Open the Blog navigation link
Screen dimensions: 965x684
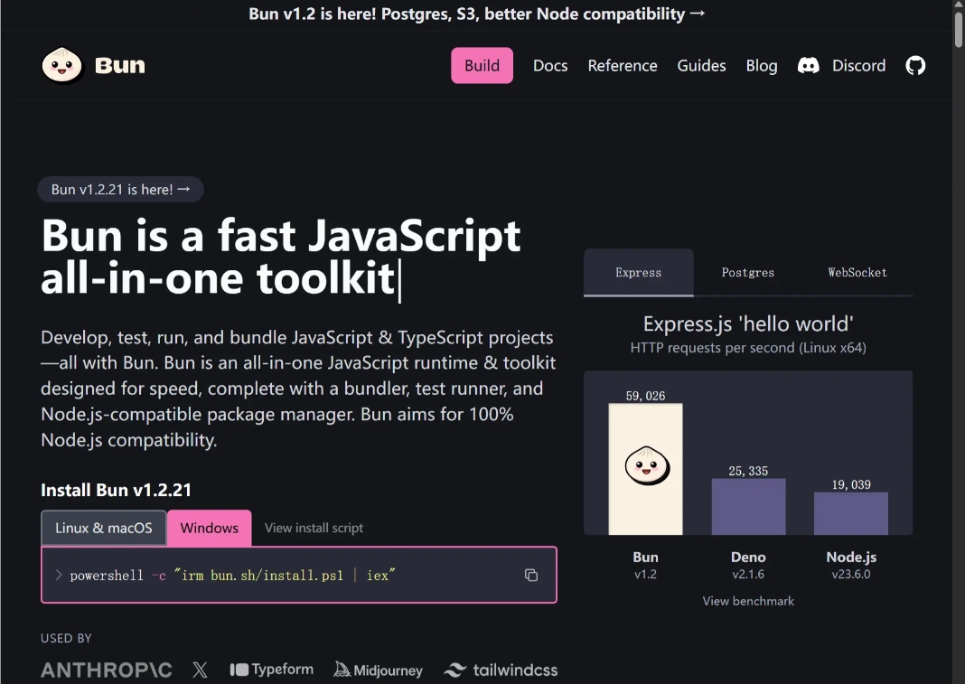click(762, 65)
